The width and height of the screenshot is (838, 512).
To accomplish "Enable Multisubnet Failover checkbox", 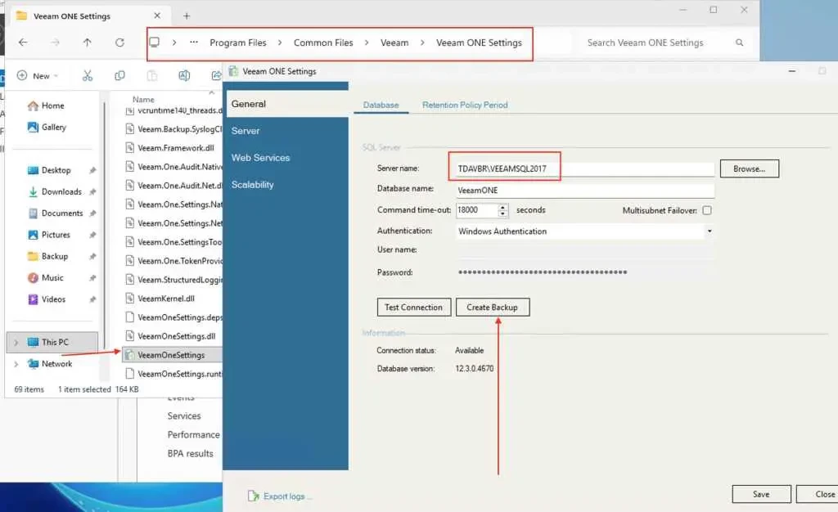I will [707, 210].
